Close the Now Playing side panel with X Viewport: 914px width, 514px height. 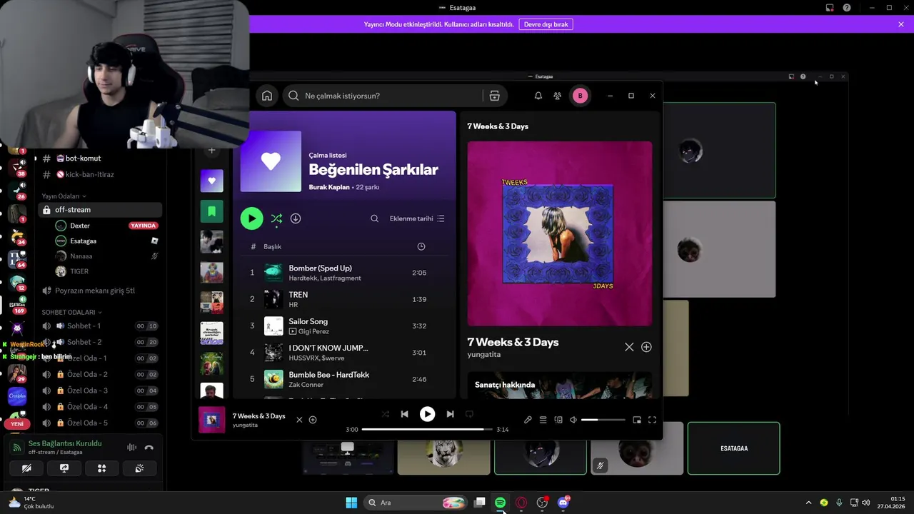(x=629, y=347)
